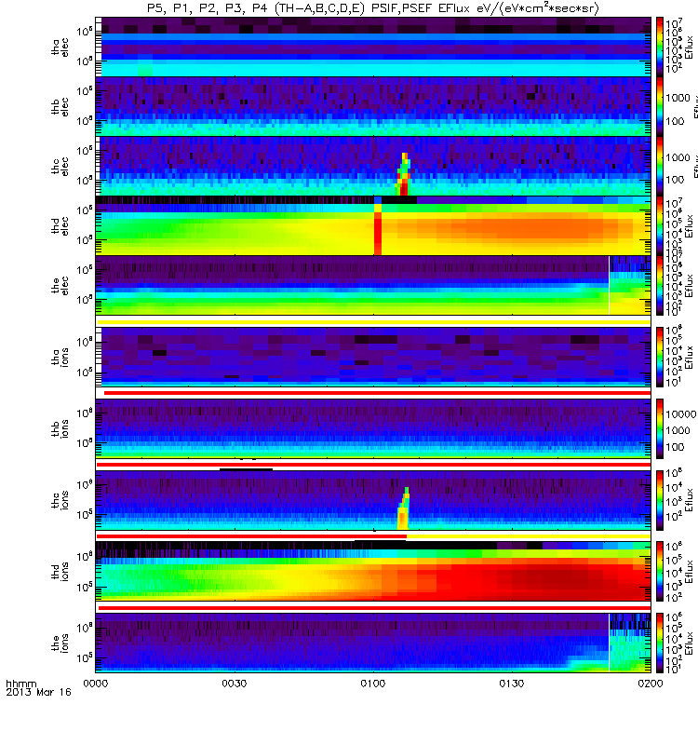Click the 'the elec' panel label
The width and height of the screenshot is (698, 745).
60,286
